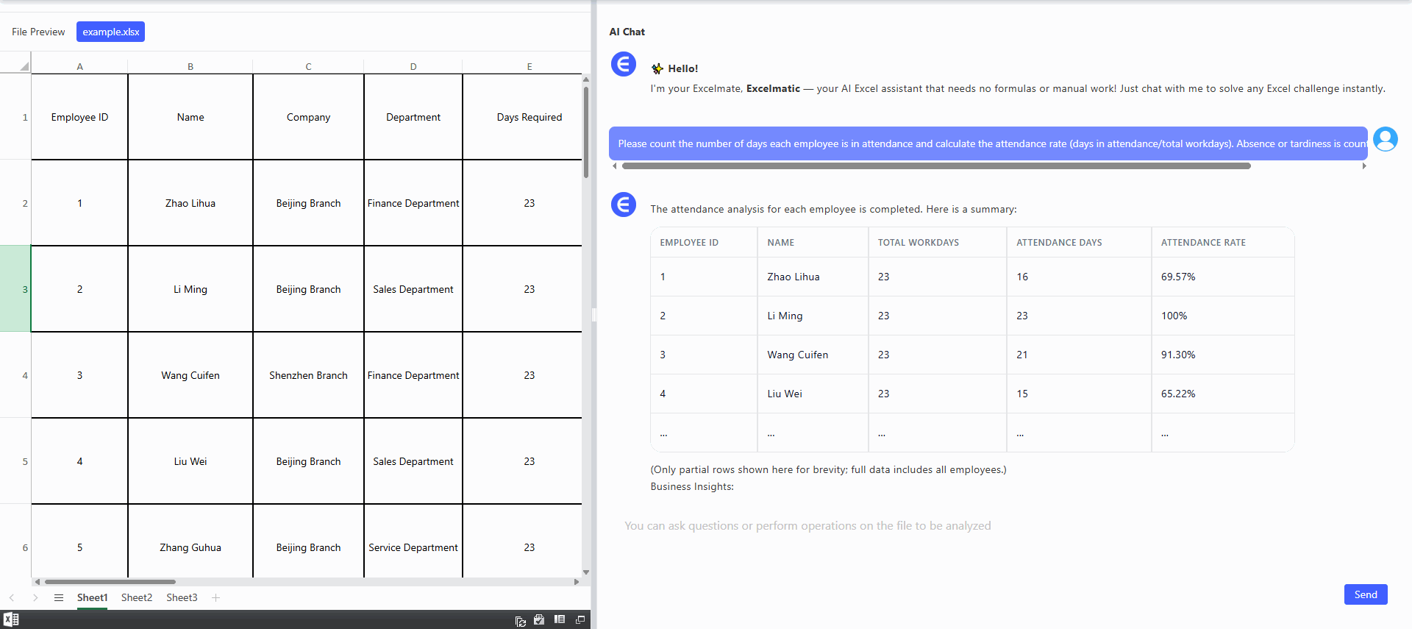
Task: Click the pop-out window icon in the bottom bar
Action: (x=580, y=619)
